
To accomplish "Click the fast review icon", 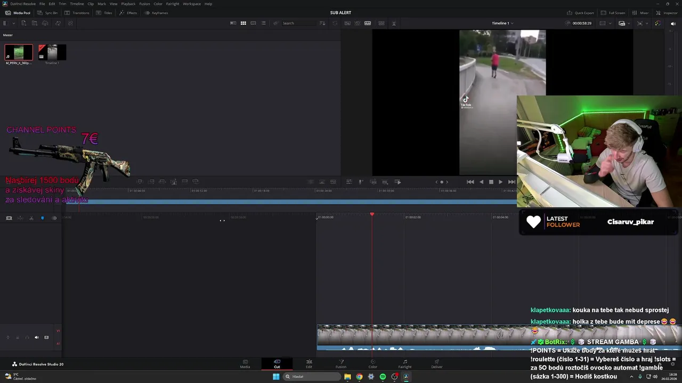I will pyautogui.click(x=398, y=182).
